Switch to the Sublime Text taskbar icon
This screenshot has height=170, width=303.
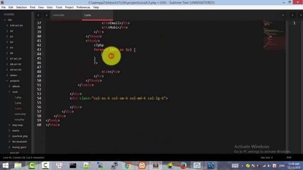tap(156, 166)
